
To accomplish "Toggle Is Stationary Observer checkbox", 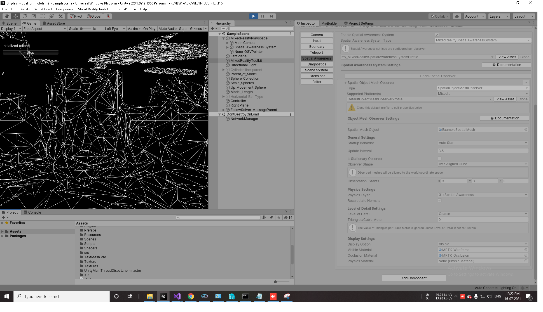I will (x=440, y=159).
